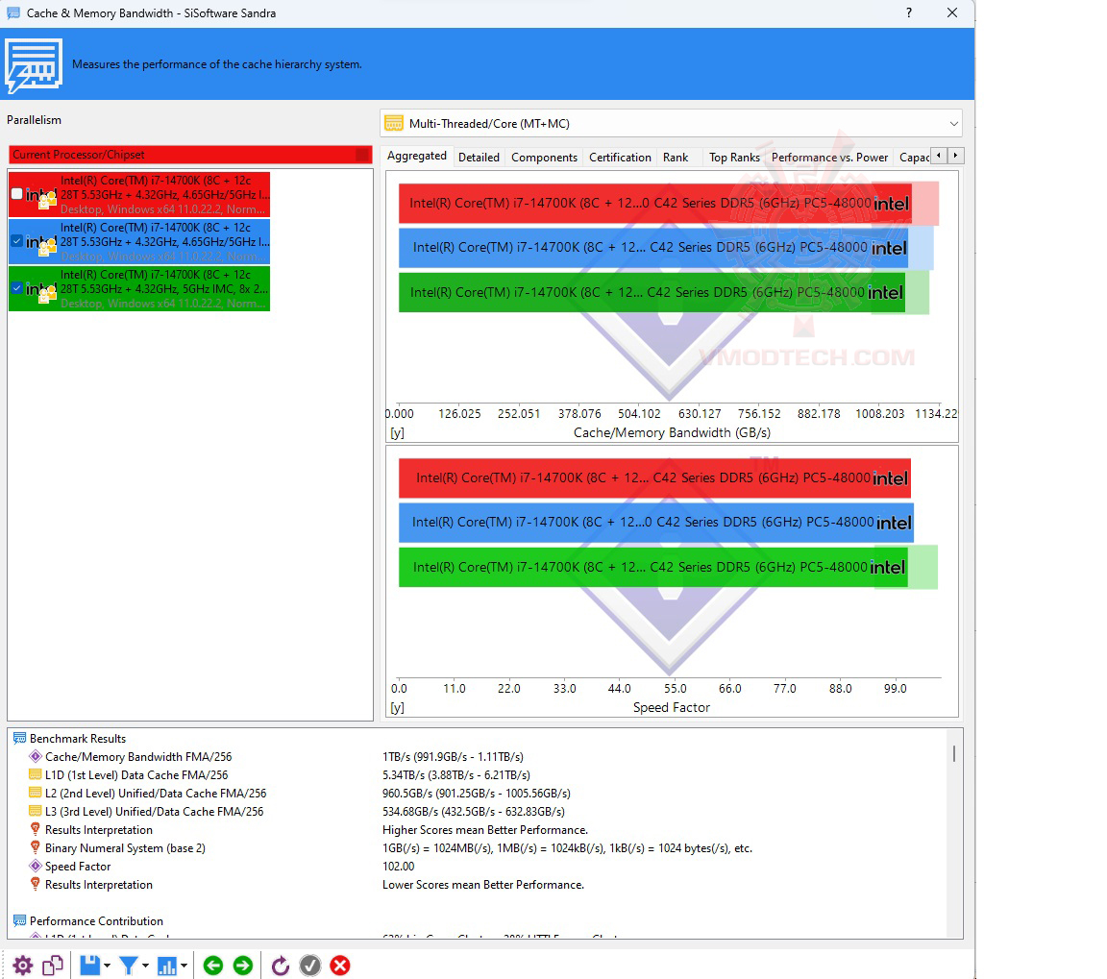Click the L1D Data Cache yellow icon
Screen dimensions: 1107x979
pyautogui.click(x=35, y=774)
